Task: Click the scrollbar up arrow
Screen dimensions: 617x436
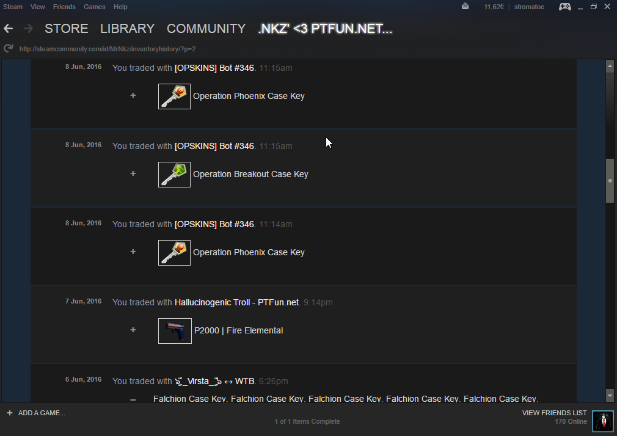Action: (609, 66)
